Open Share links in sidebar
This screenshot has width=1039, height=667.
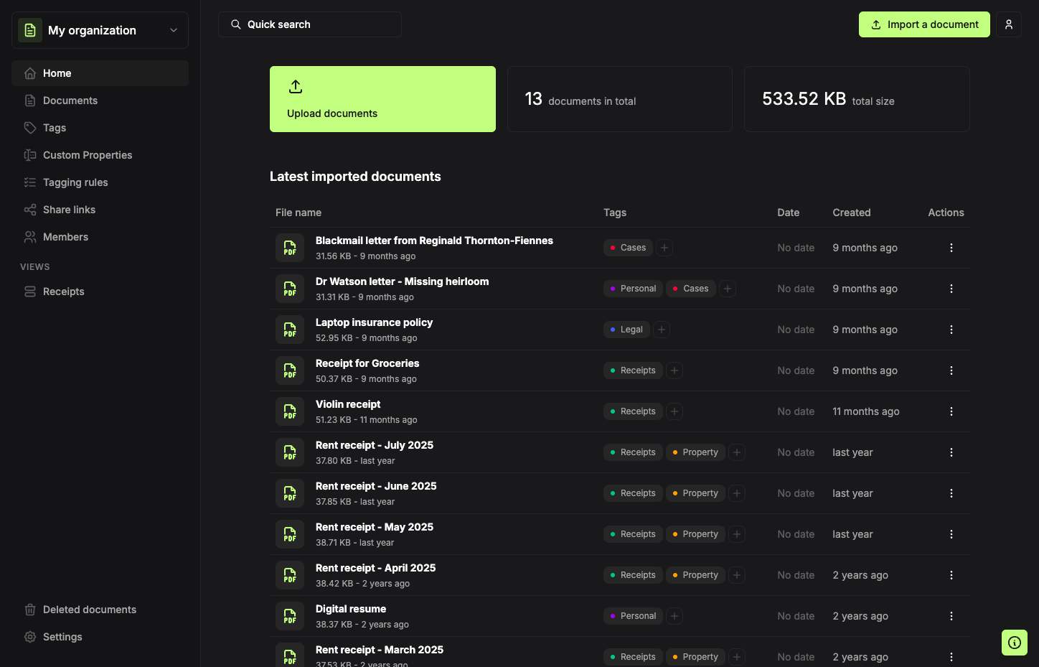tap(100, 210)
